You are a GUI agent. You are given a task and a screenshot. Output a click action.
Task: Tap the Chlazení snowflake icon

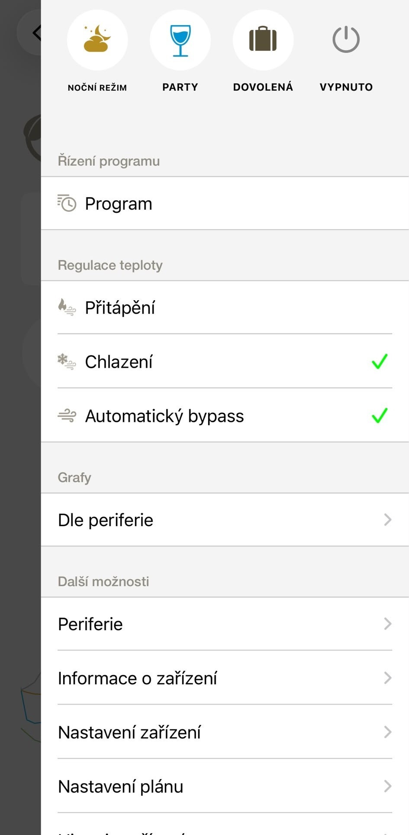coord(67,361)
